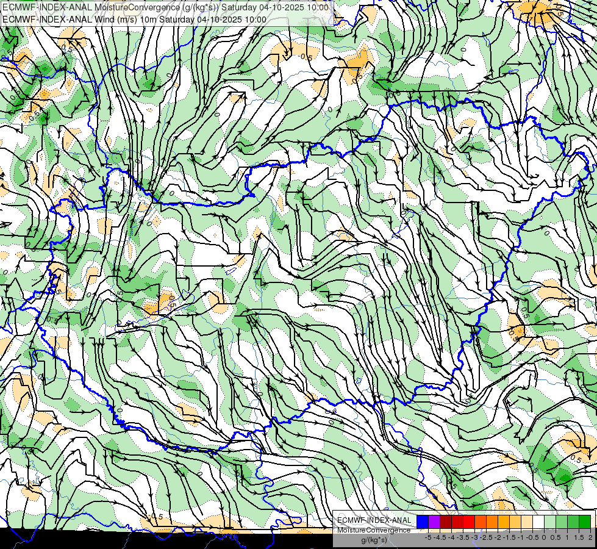Click the pale peach swatch before -0.5
This screenshot has width=597, height=549.
pos(526,522)
